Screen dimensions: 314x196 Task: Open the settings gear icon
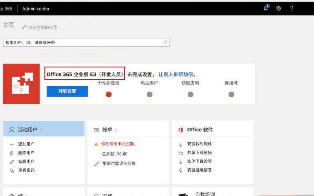coord(279,8)
